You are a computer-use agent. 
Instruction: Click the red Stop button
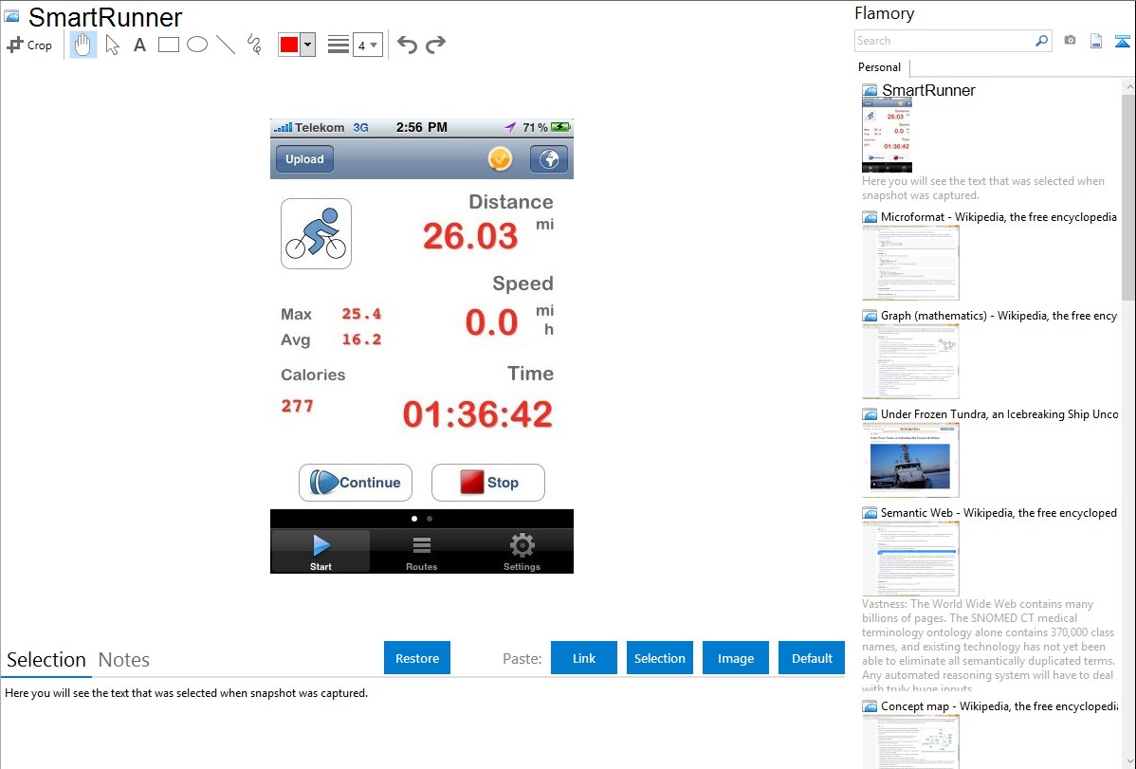click(x=488, y=482)
